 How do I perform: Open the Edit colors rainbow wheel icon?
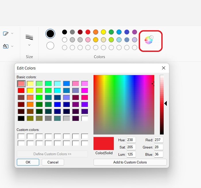tap(149, 40)
